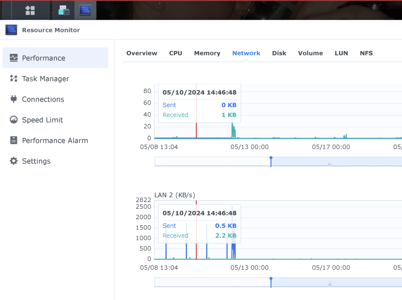This screenshot has height=300, width=402.
Task: Click the 05/08 13:04 label under upper chart
Action: coord(159,147)
